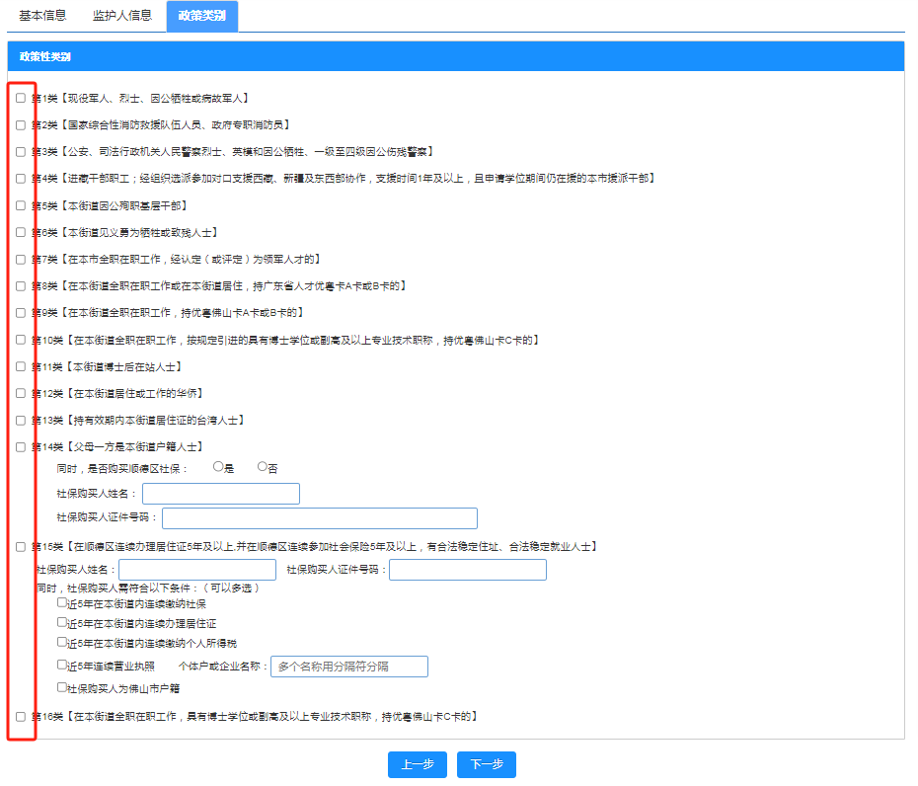Select the 第11类 博士后 checkbox
Image resolution: width=918 pixels, height=786 pixels.
21,366
